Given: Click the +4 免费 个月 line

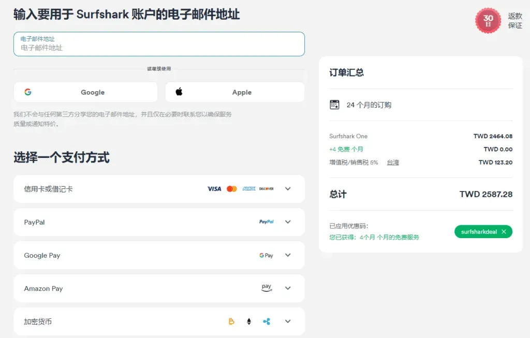Looking at the screenshot, I should pos(346,149).
